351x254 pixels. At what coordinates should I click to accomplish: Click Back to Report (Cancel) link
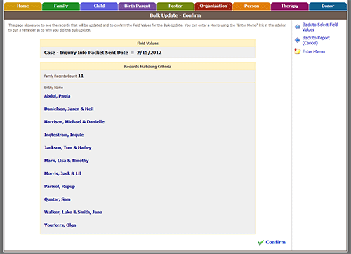(316, 40)
